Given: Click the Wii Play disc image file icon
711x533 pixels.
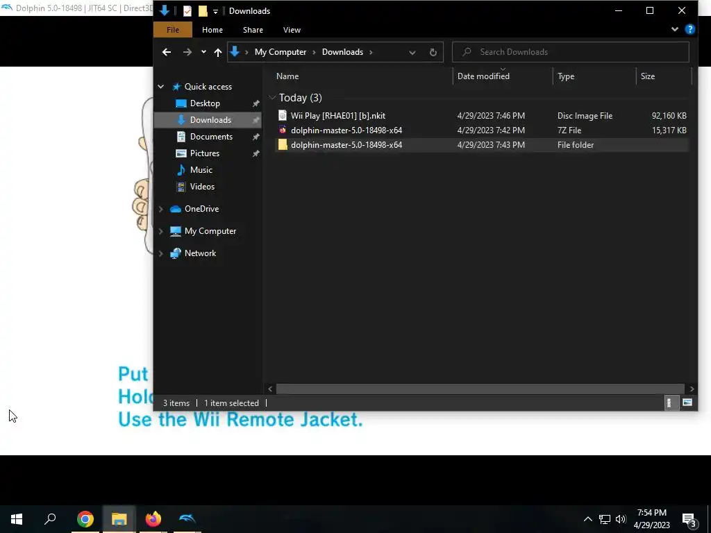Looking at the screenshot, I should tap(283, 116).
